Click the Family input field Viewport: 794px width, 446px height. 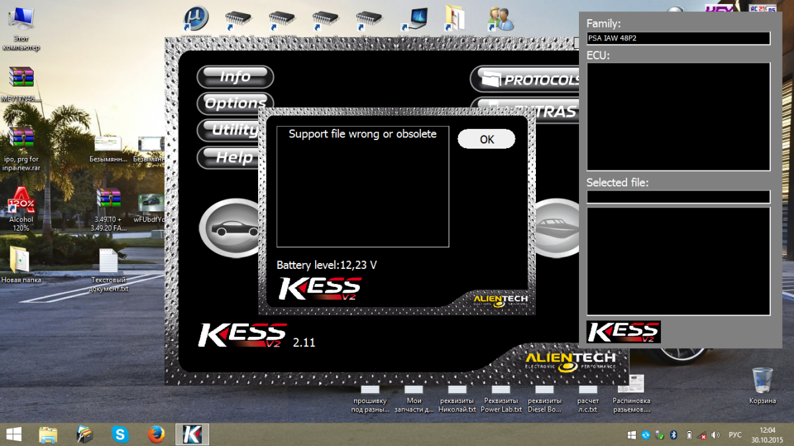pyautogui.click(x=678, y=38)
